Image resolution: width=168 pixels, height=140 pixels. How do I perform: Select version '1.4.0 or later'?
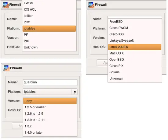tap(50, 133)
